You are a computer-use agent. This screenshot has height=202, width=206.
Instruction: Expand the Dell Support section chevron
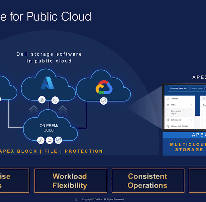coord(191,120)
